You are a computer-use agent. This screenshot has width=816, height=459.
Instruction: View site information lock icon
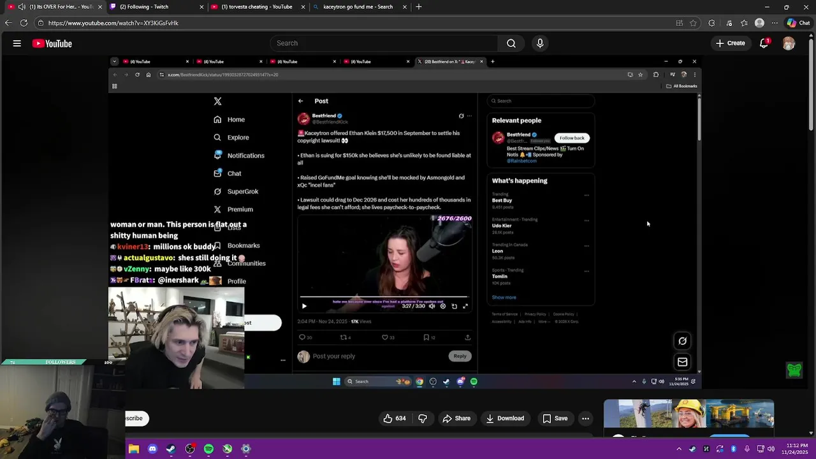41,23
